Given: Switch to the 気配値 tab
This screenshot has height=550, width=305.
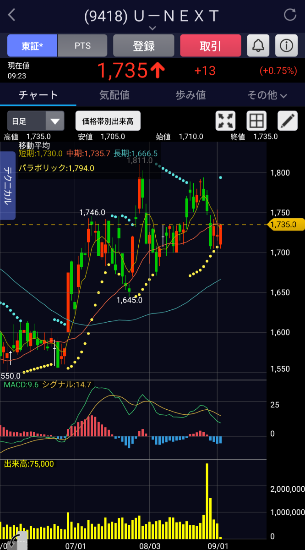Looking at the screenshot, I should click(114, 95).
